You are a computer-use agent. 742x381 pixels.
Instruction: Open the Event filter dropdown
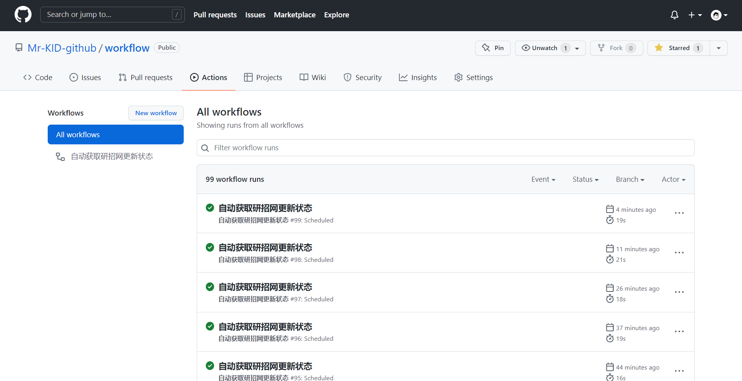coord(543,179)
